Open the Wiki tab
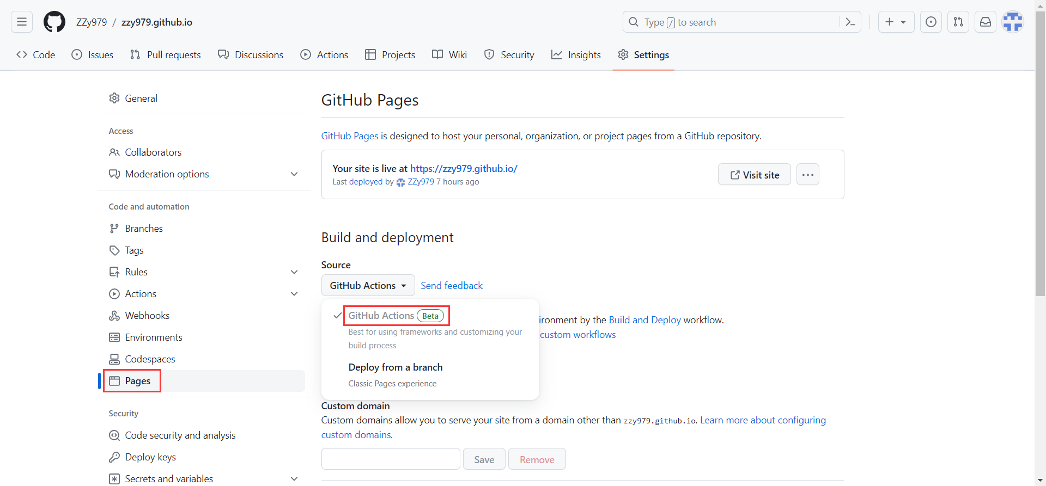Viewport: 1046px width, 486px height. point(449,54)
